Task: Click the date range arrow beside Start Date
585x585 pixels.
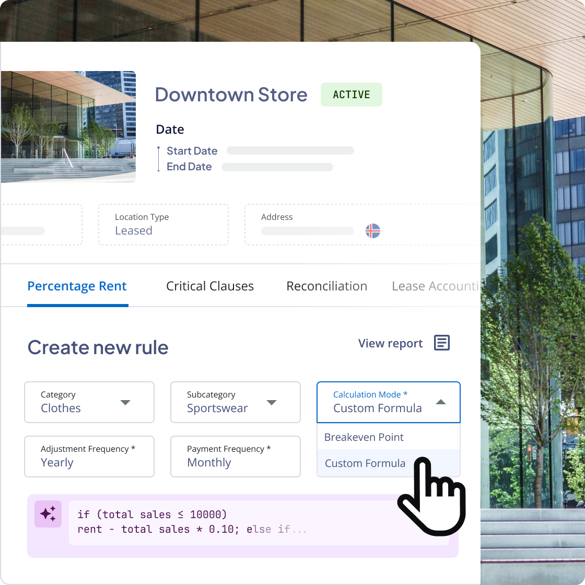Action: pos(158,158)
